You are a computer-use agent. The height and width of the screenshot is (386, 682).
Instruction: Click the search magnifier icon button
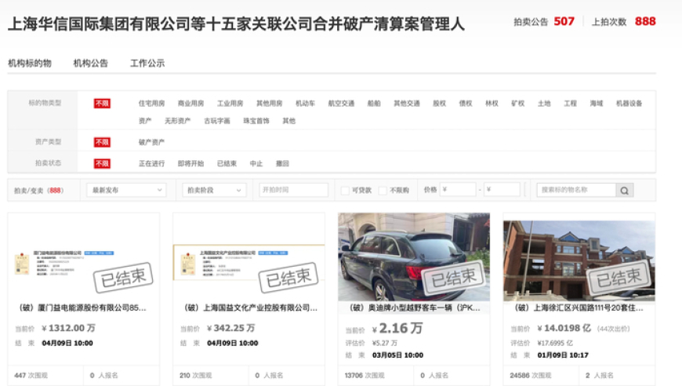624,190
